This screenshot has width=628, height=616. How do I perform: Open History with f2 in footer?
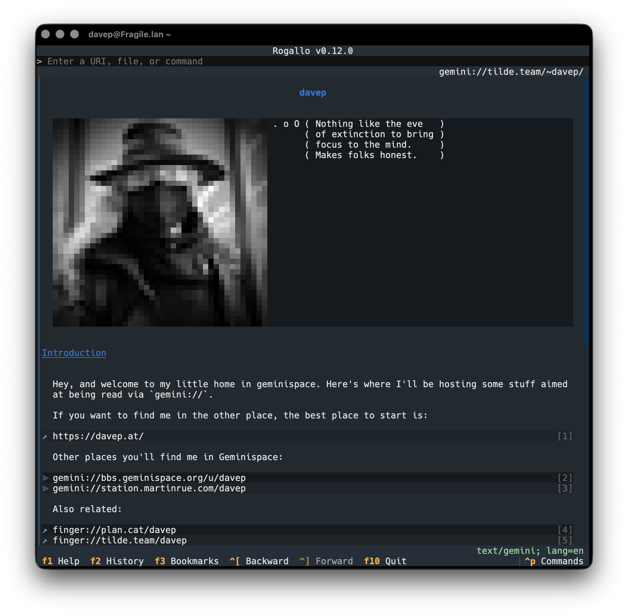pos(117,561)
